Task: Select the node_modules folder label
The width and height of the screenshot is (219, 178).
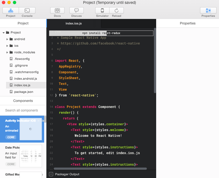Action: click(x=25, y=52)
